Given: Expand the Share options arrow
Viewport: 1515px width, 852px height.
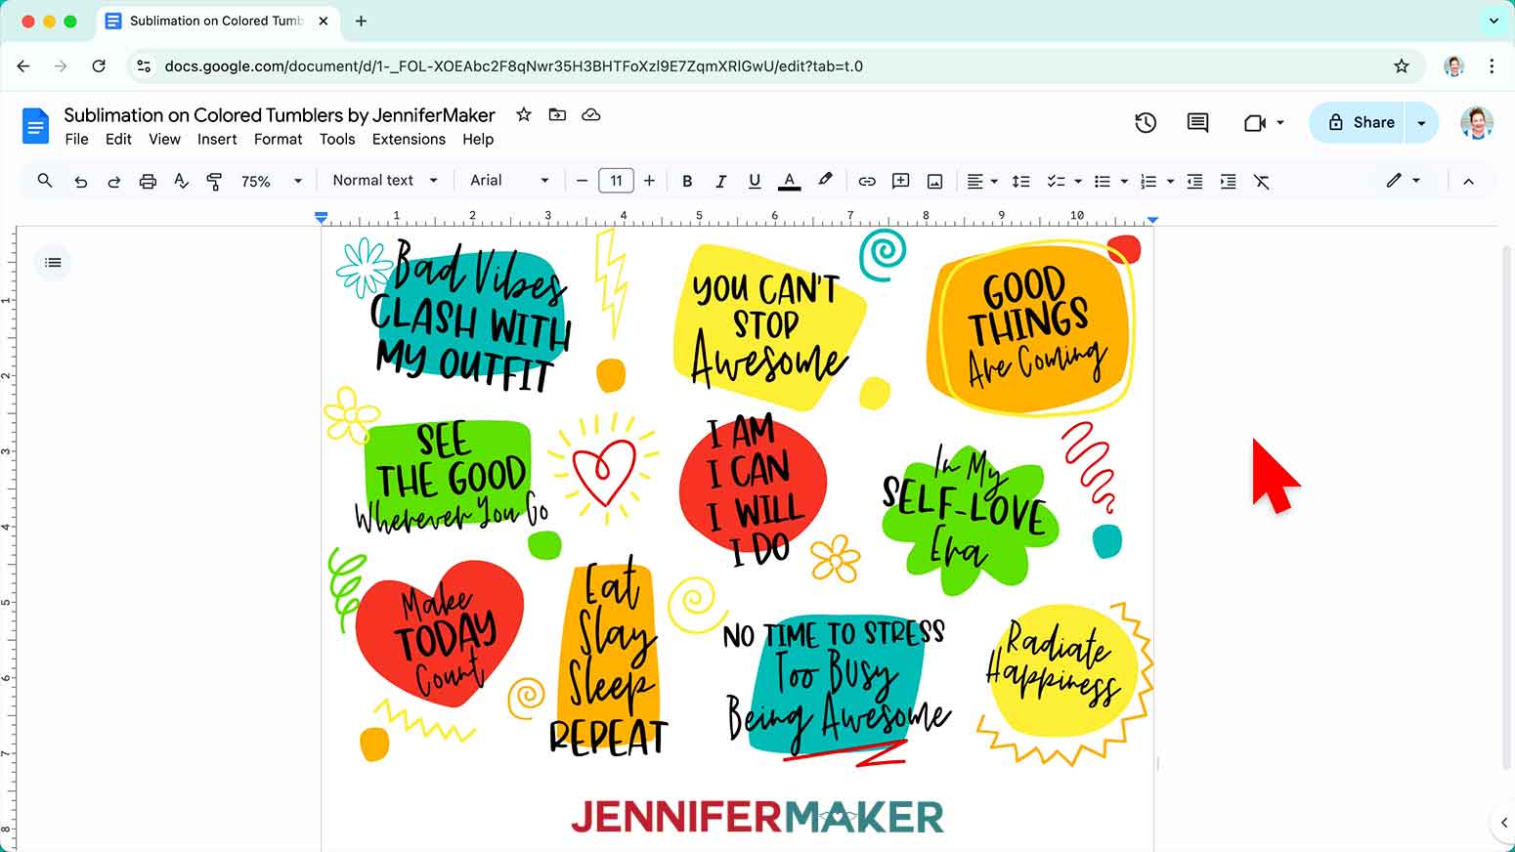Looking at the screenshot, I should (1421, 122).
